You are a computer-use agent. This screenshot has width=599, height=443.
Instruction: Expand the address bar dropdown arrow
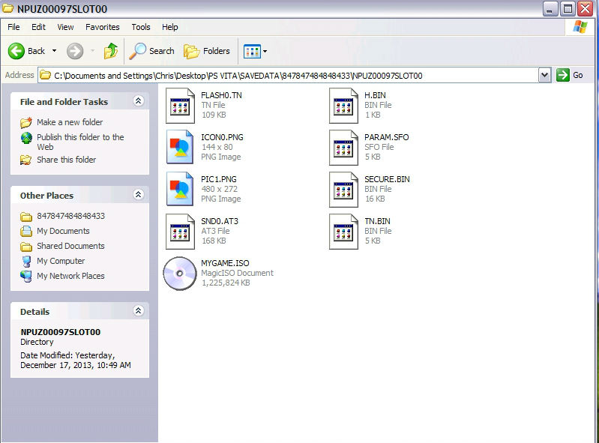click(544, 75)
